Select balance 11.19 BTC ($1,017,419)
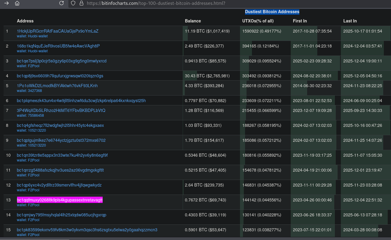The height and width of the screenshot is (240, 391). click(207, 31)
